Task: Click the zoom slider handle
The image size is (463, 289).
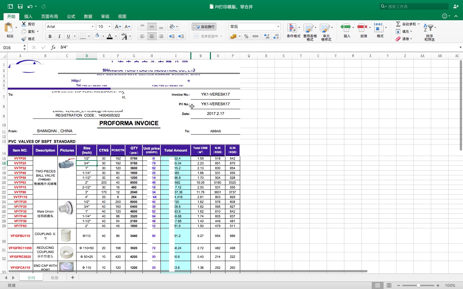Action: (x=418, y=285)
